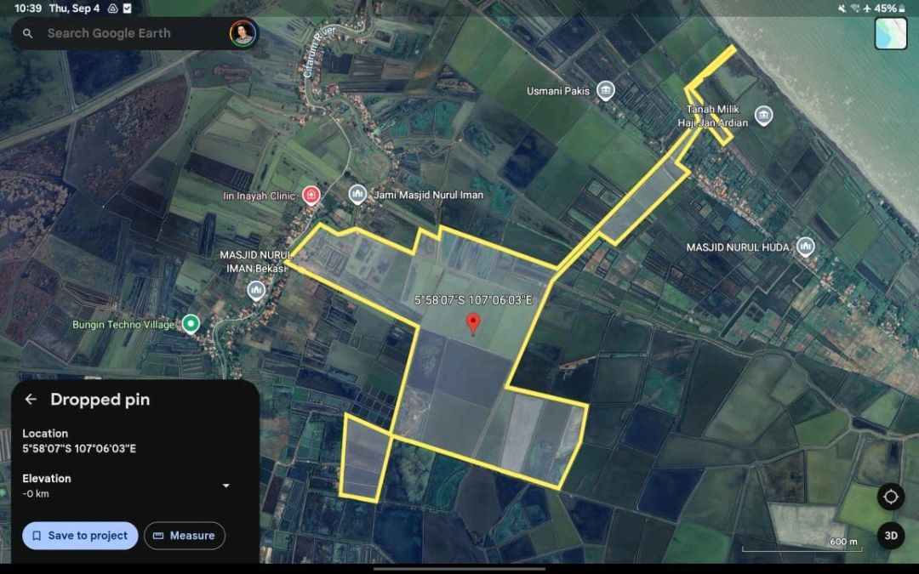Open the user account profile picture
919x574 pixels.
pos(243,33)
